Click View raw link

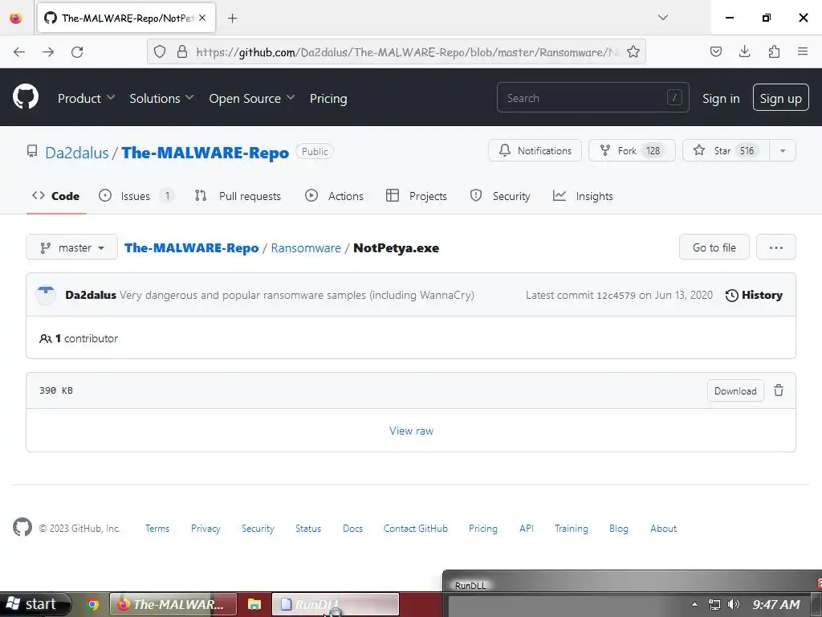(411, 431)
